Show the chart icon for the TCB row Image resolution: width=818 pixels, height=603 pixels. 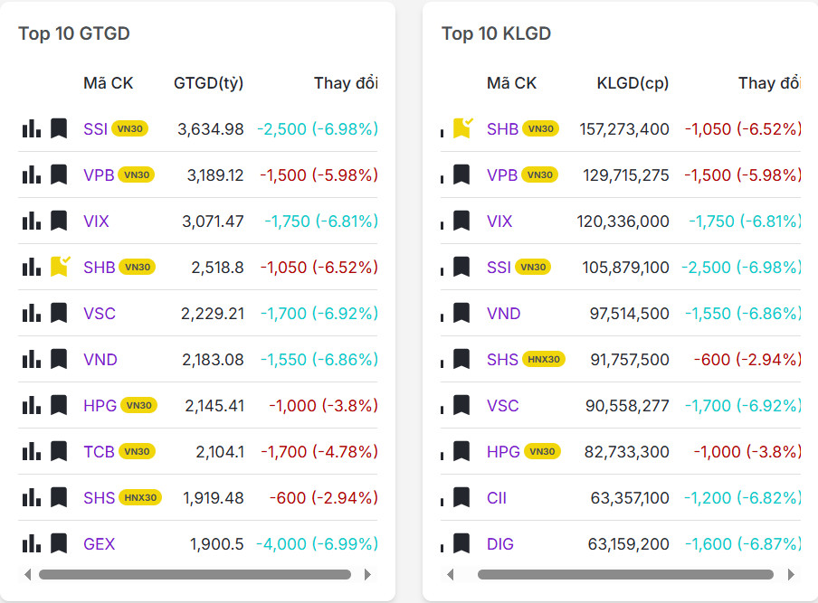point(32,451)
